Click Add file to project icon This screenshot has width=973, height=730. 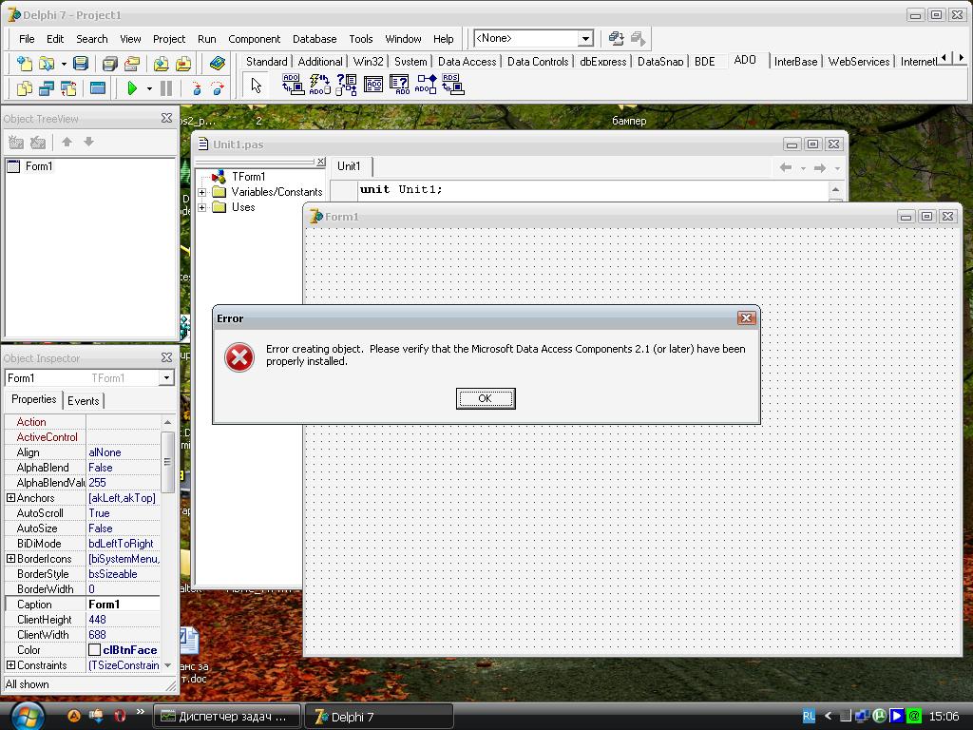pyautogui.click(x=161, y=64)
